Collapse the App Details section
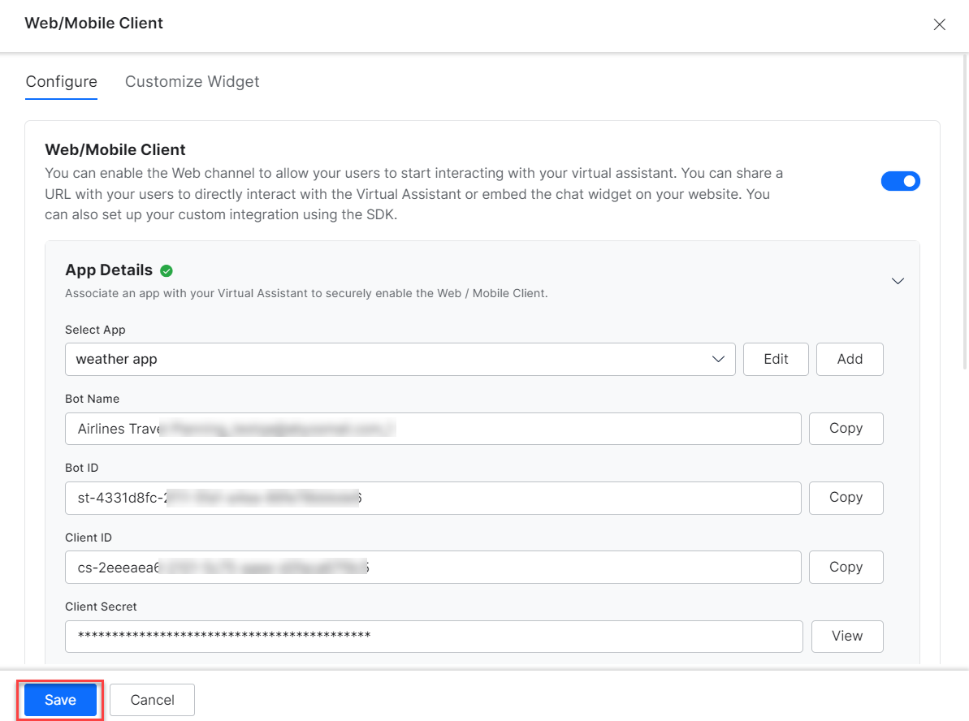969x721 pixels. 898,281
